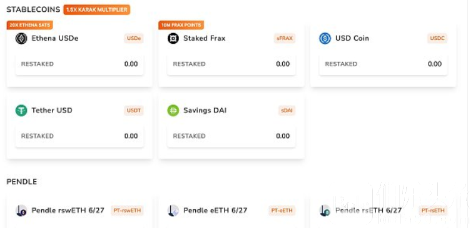The width and height of the screenshot is (473, 228).
Task: Select the USDe ticker badge
Action: pos(134,39)
